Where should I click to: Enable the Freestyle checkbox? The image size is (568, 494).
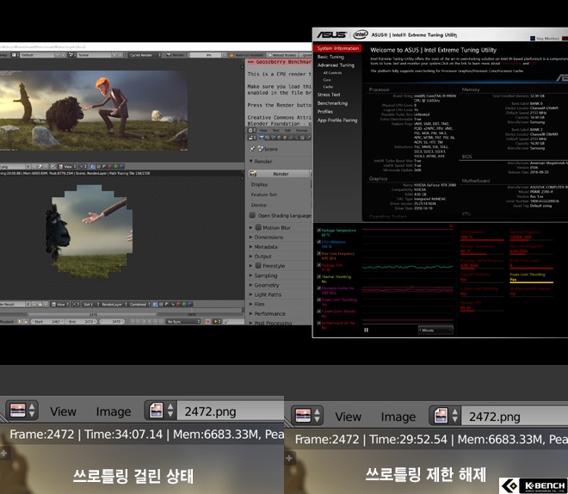[x=258, y=266]
